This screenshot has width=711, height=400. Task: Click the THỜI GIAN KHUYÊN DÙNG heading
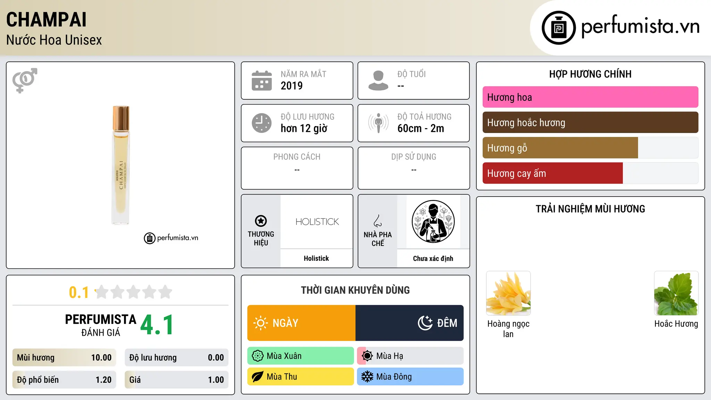point(355,290)
